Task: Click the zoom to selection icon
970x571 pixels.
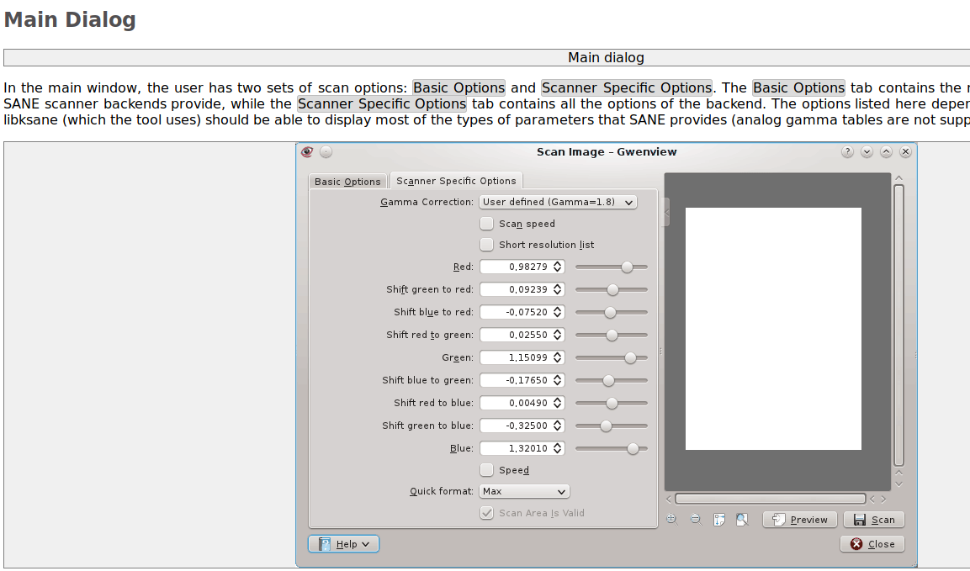Action: [x=718, y=520]
